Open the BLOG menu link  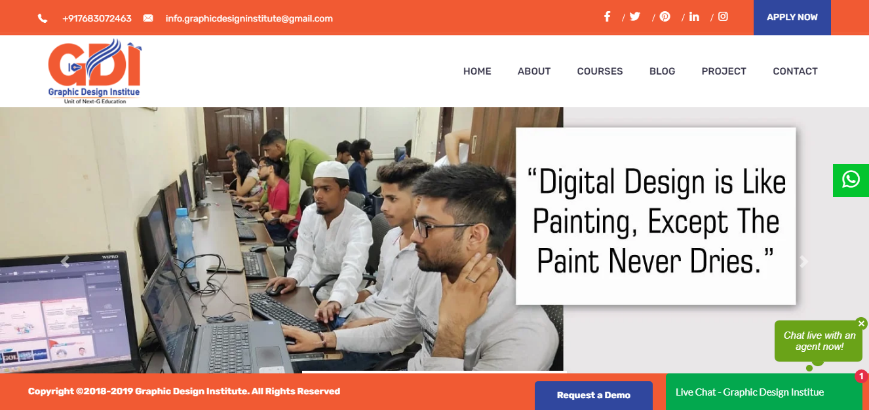click(x=662, y=71)
